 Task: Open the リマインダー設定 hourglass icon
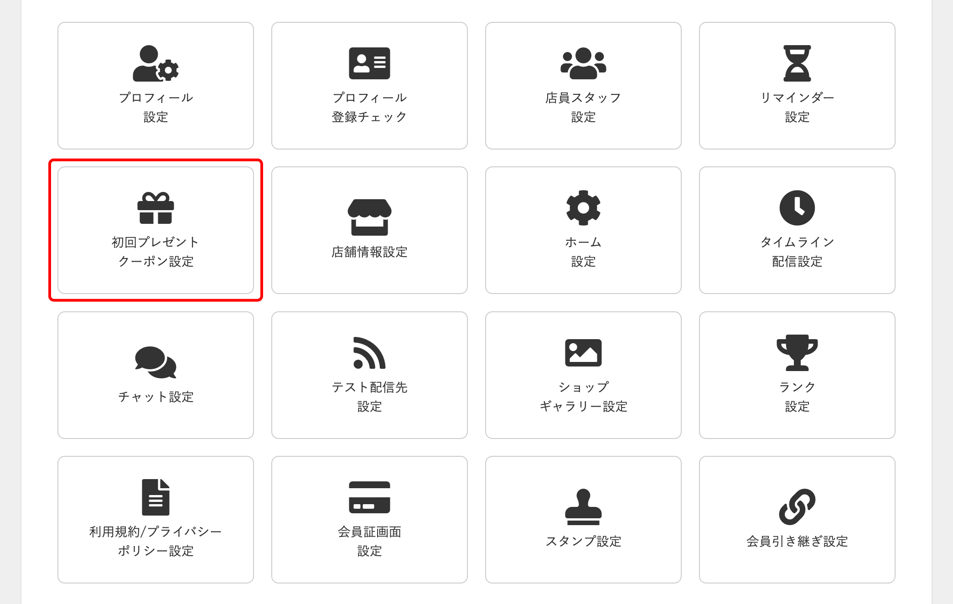click(797, 64)
